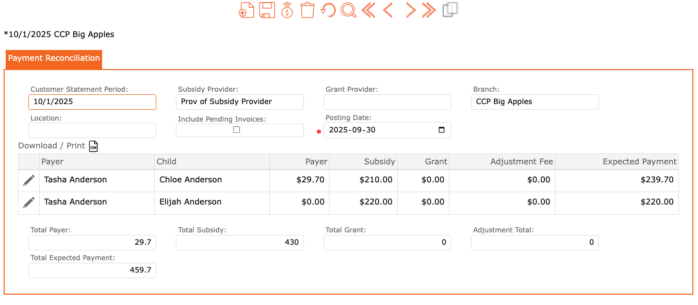Jump to last record double-right arrows
This screenshot has height=305, width=698.
click(x=429, y=10)
